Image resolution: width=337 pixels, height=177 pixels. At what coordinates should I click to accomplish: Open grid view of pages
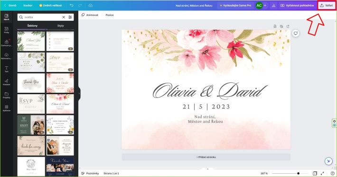point(315,173)
